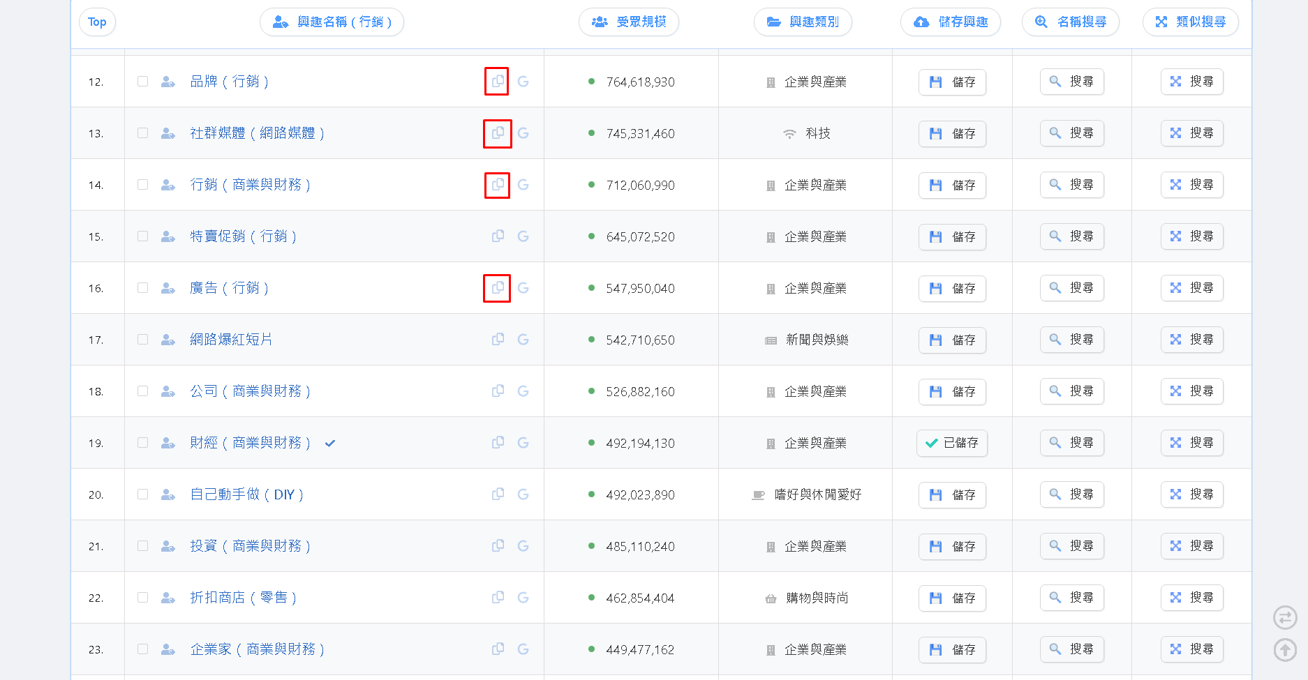Click the 興趣類別 header
Image resolution: width=1308 pixels, height=680 pixels.
click(803, 22)
